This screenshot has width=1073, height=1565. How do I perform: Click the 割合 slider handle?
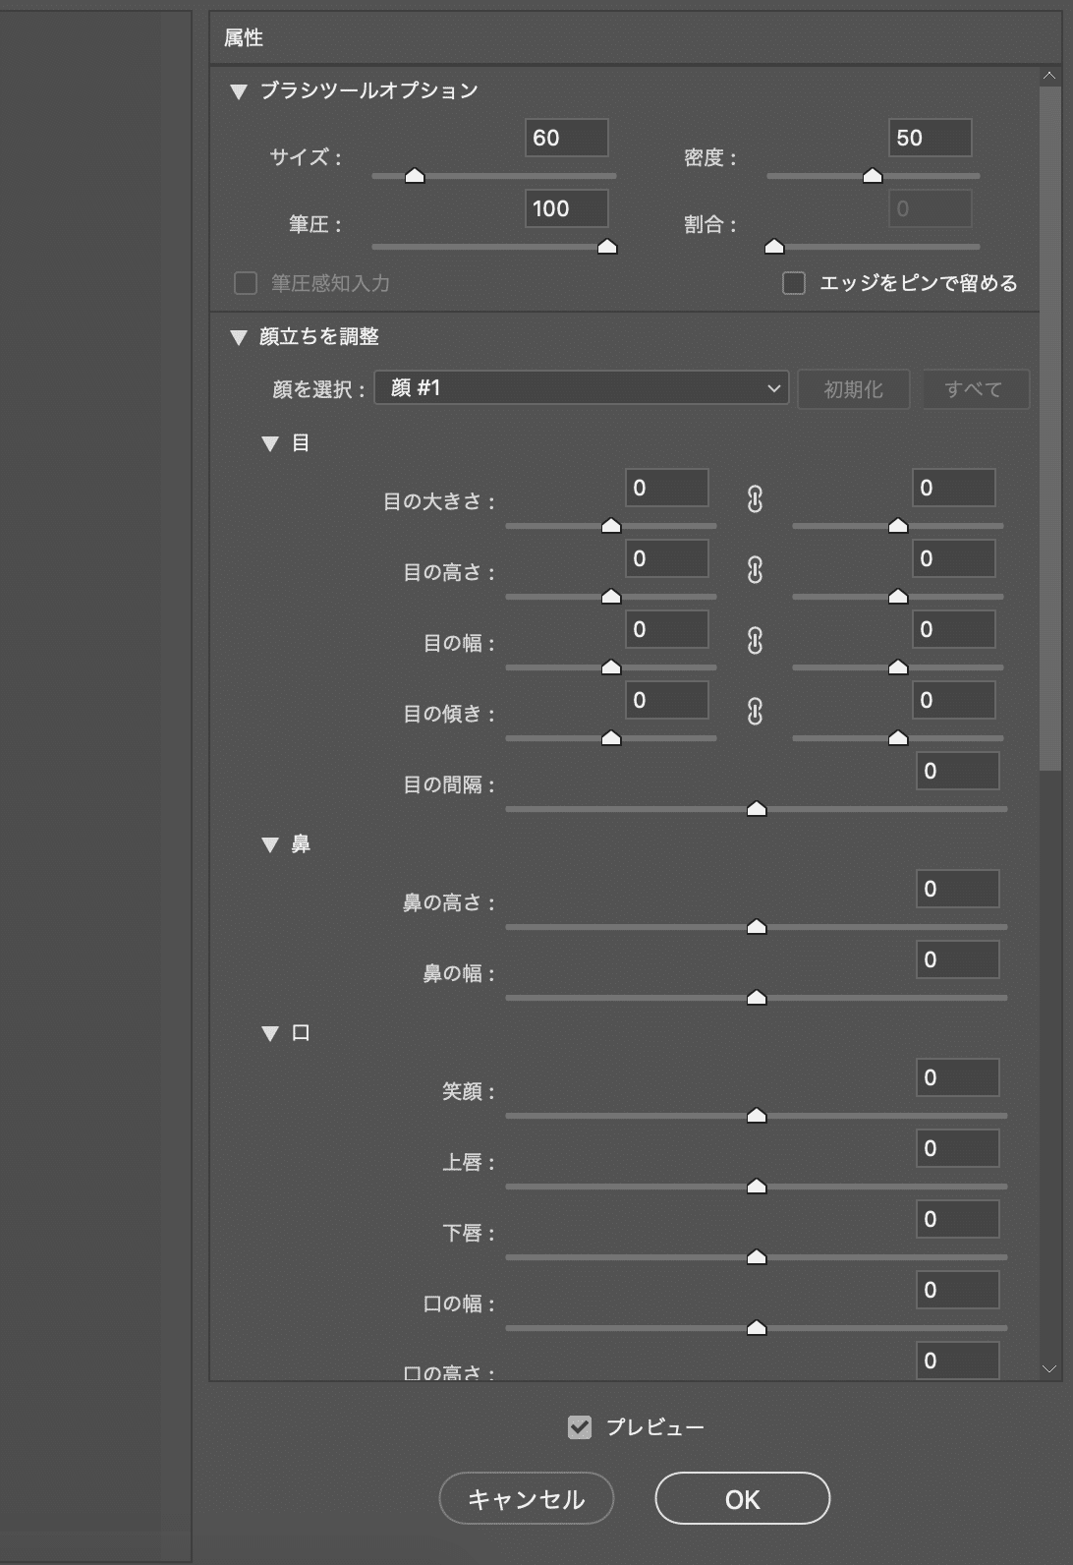(x=774, y=246)
